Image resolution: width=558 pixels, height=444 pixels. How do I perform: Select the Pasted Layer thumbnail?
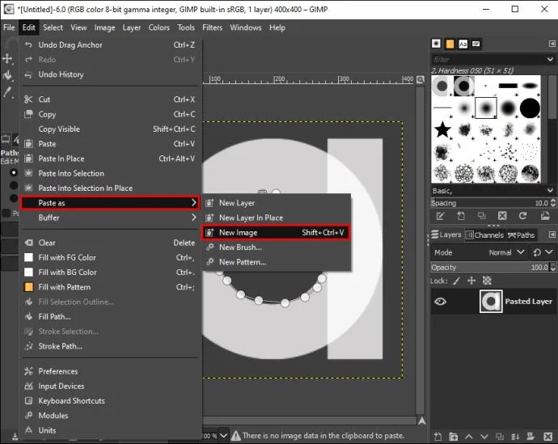tap(491, 302)
